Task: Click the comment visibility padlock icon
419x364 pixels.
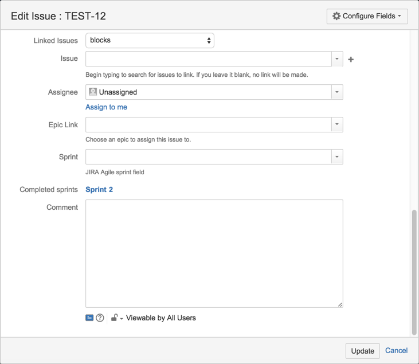Action: 115,318
